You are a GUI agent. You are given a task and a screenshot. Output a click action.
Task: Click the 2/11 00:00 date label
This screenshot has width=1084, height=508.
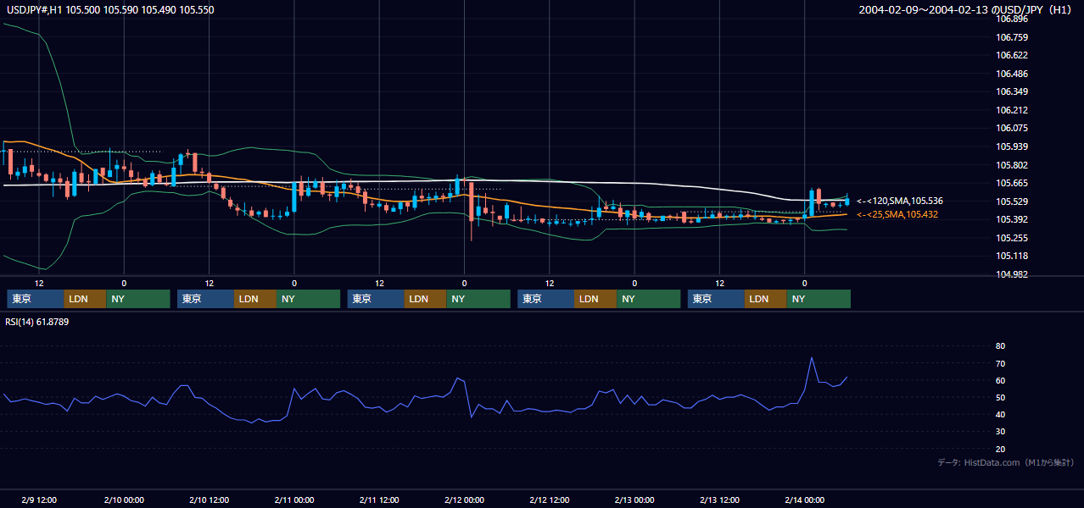click(x=294, y=500)
